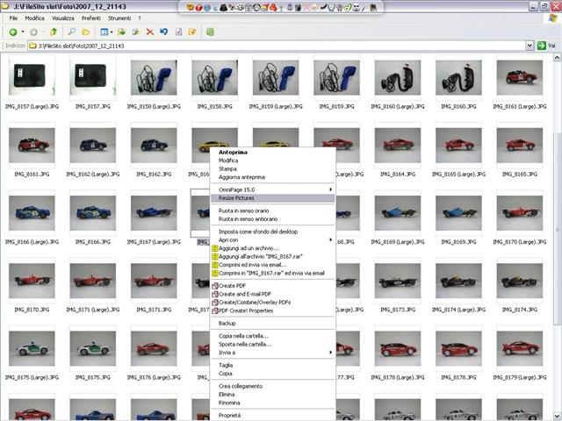Open the File menu
562x421 pixels.
pyautogui.click(x=13, y=18)
